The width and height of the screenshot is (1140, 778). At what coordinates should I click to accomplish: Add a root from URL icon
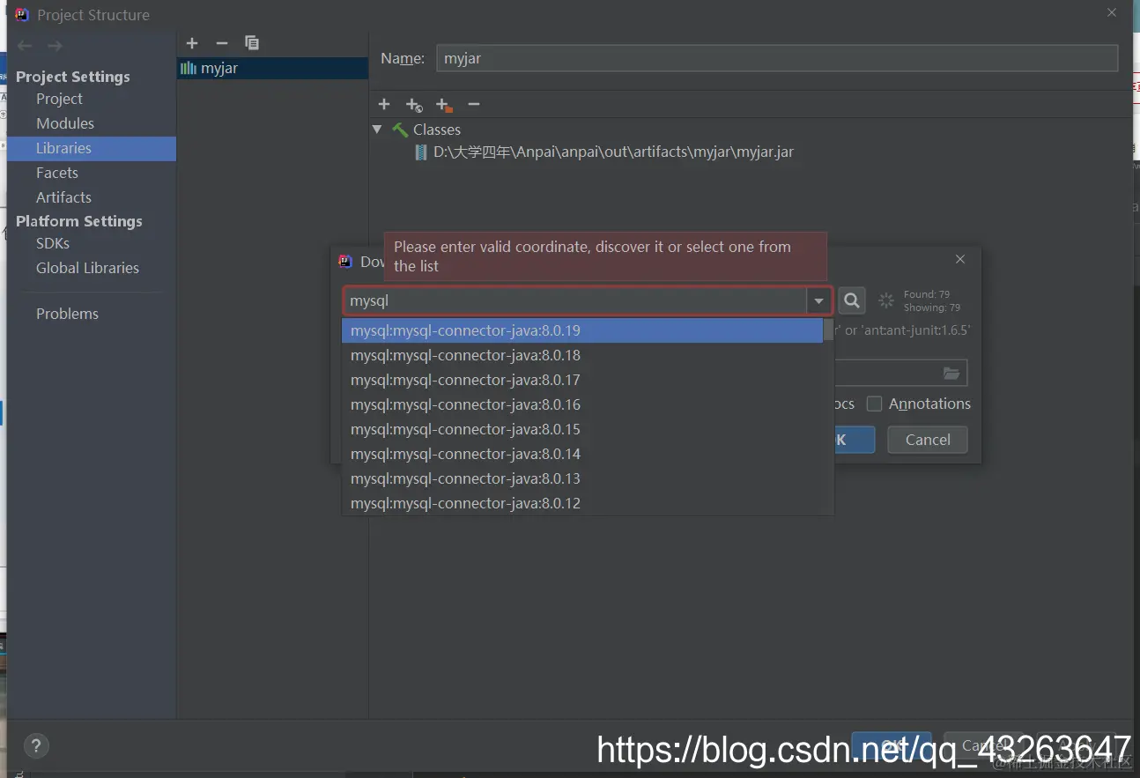pos(414,105)
